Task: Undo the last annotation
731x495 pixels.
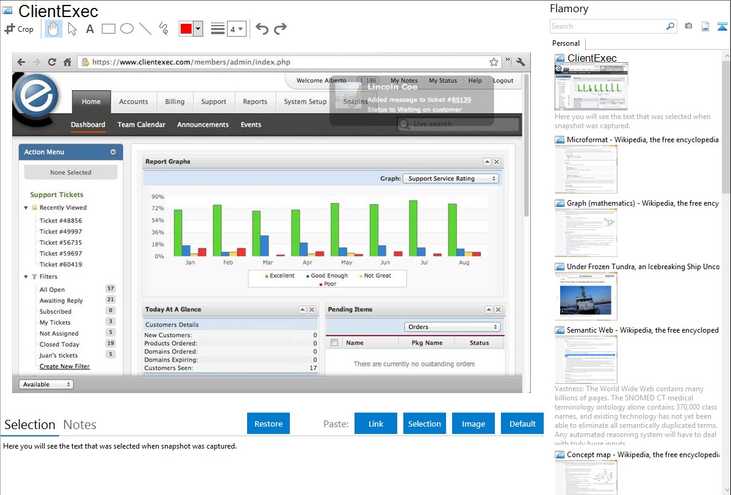Action: (x=262, y=29)
